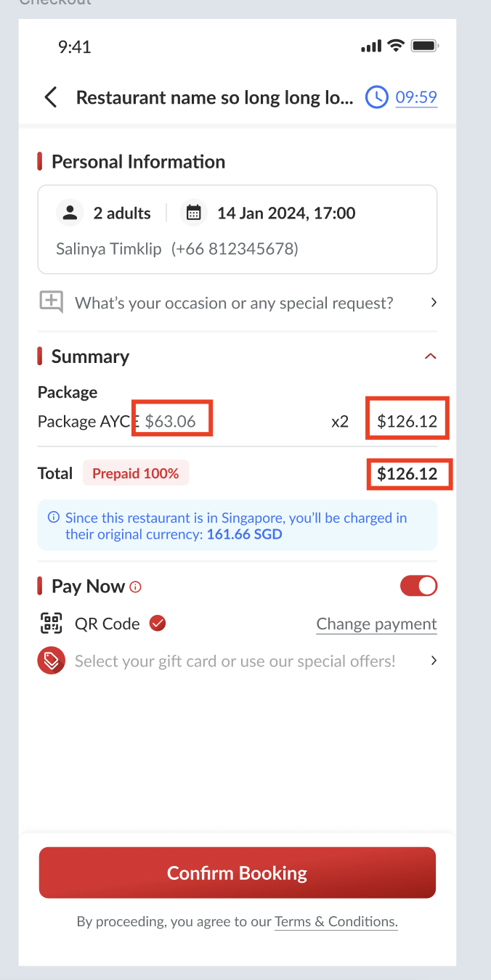This screenshot has height=980, width=491.
Task: Collapse the Summary section
Action: 430,356
